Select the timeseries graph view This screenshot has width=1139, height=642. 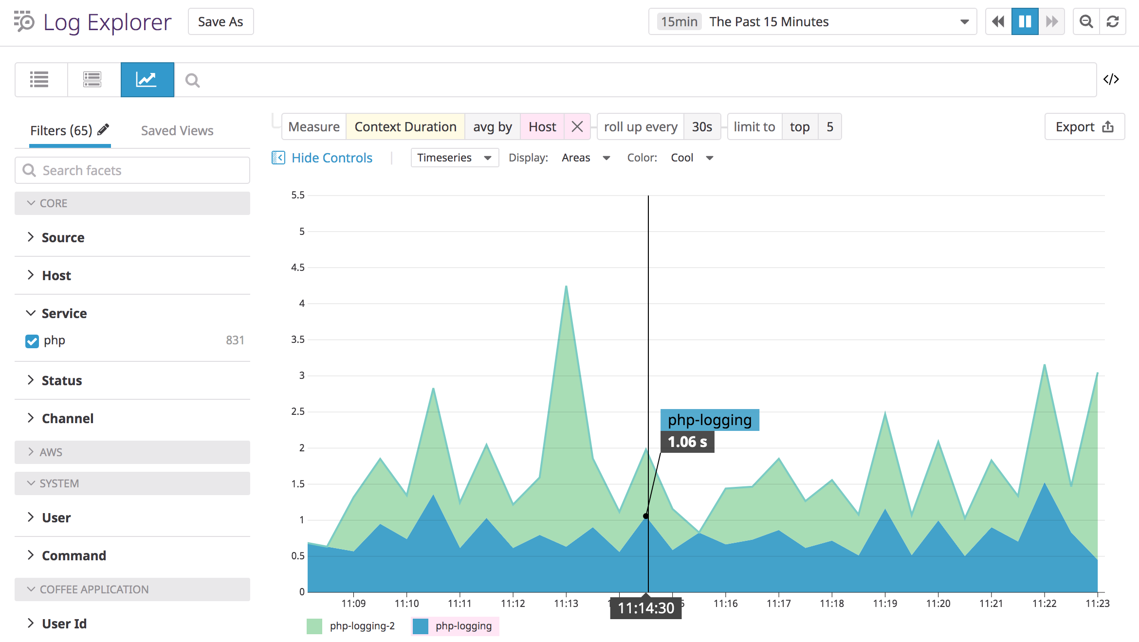pos(147,79)
